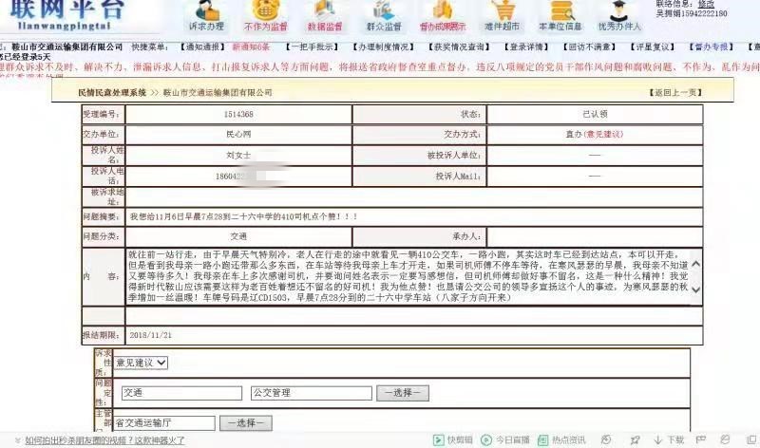Click the 一选择一 button beside 公交管理
Screen dimensions: 760x448
pos(405,392)
